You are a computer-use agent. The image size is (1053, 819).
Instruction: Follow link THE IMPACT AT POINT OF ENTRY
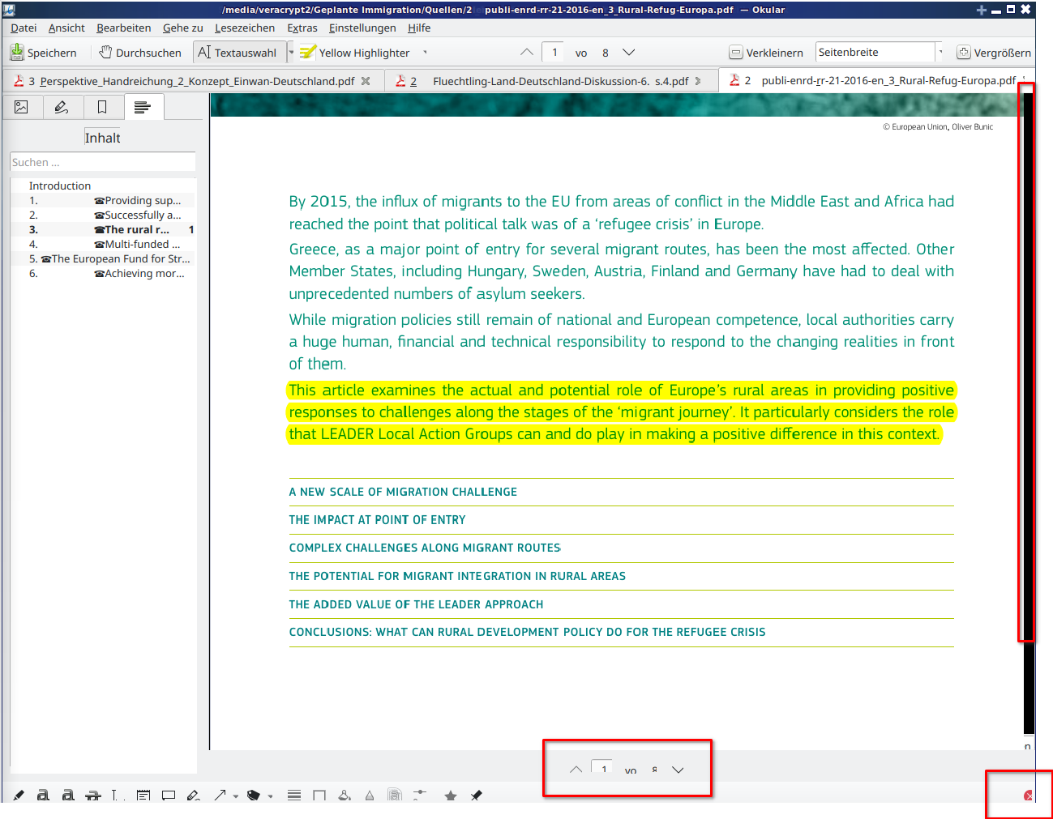pyautogui.click(x=377, y=520)
